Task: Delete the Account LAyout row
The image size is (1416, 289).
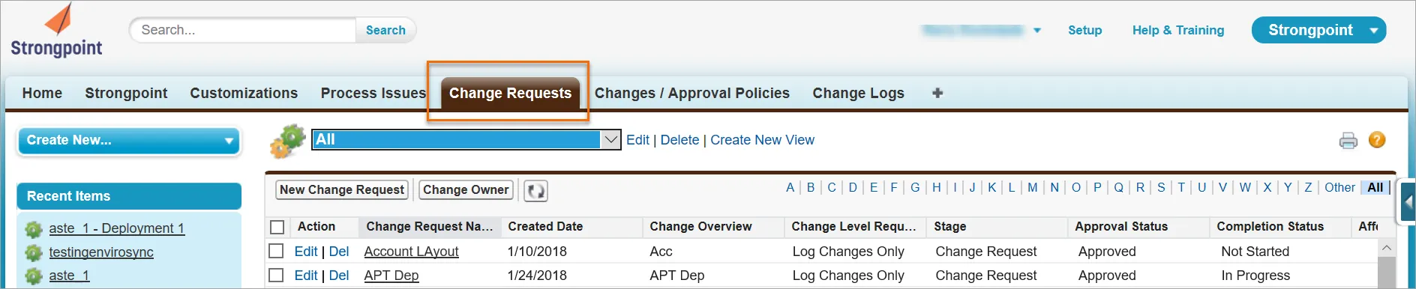Action: coord(339,252)
